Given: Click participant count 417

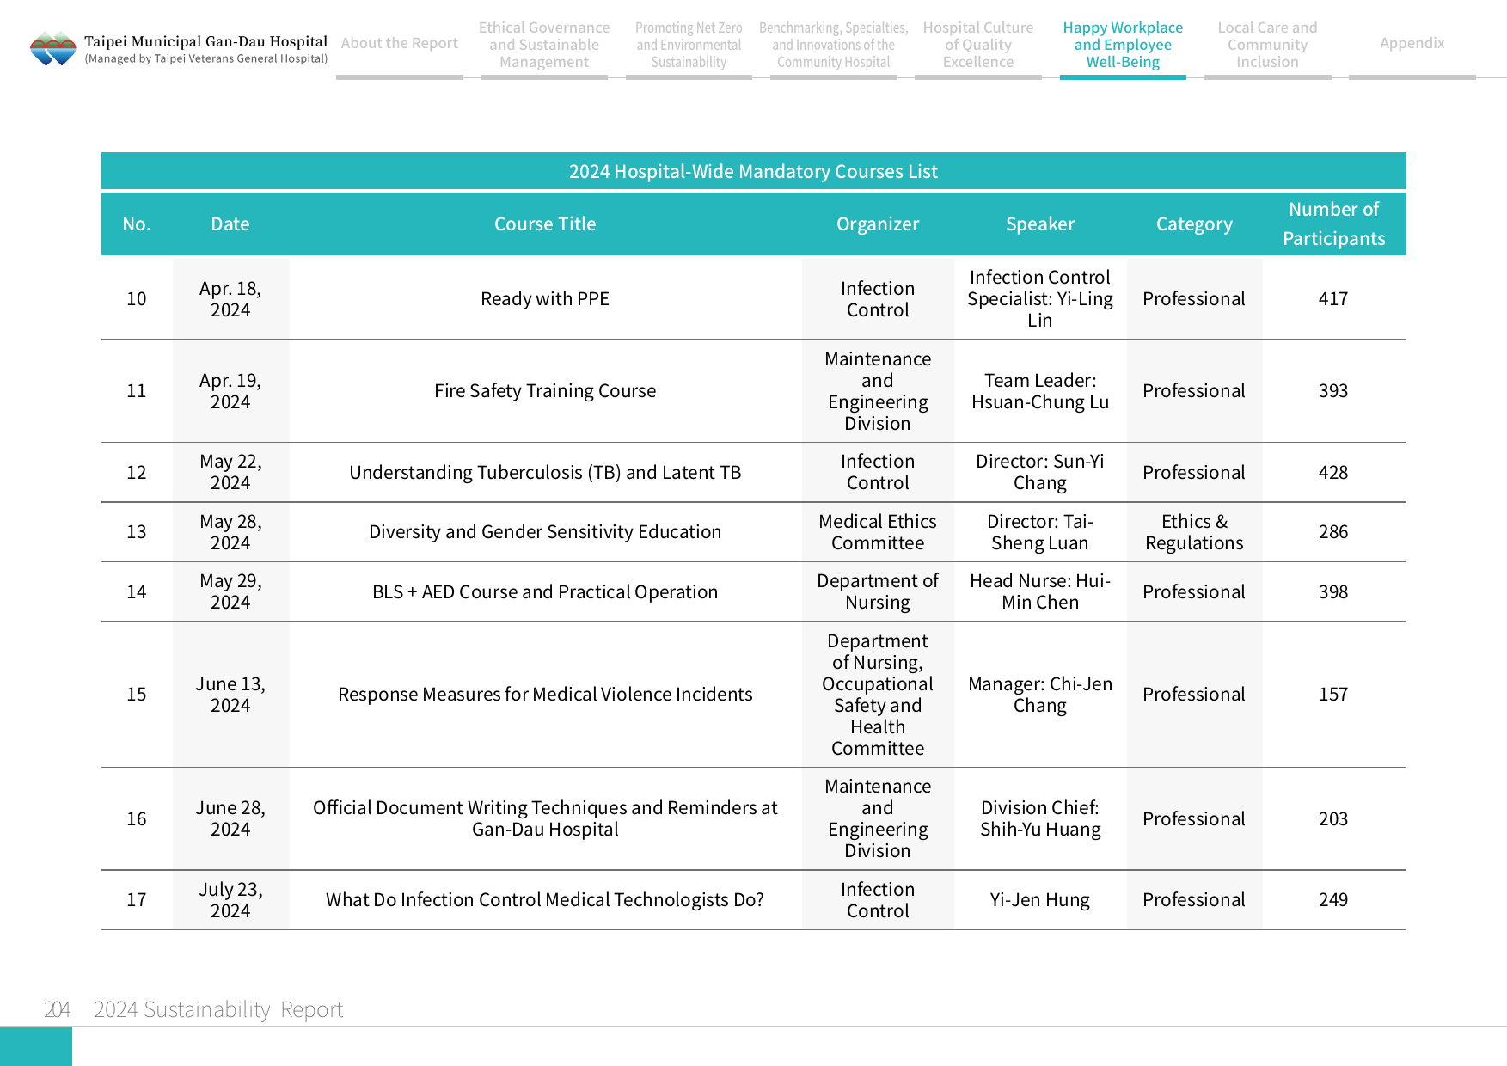Looking at the screenshot, I should [1333, 298].
